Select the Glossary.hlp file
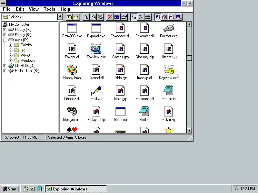 coord(144,51)
